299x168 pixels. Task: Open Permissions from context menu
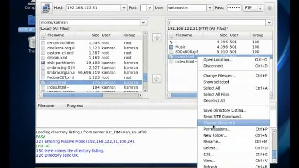click(x=234, y=129)
